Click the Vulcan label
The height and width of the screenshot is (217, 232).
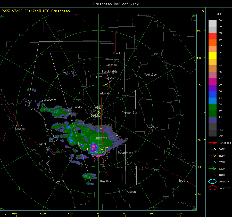(x=131, y=192)
